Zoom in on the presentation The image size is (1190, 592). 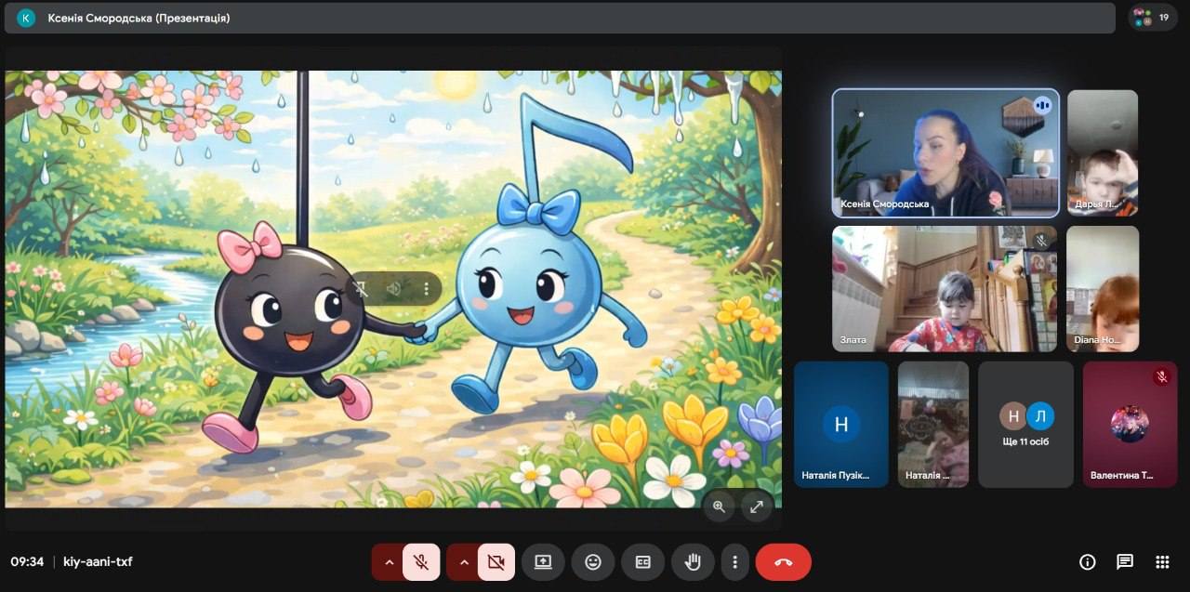click(x=719, y=506)
